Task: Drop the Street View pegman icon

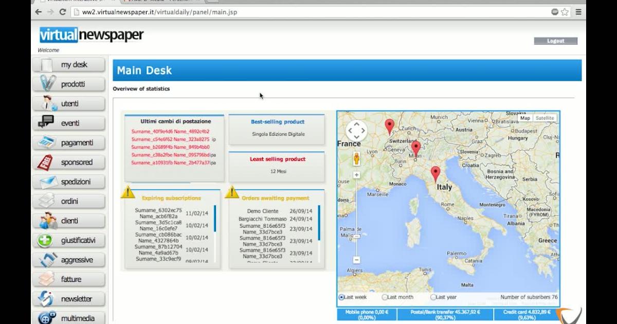Action: pos(356,159)
